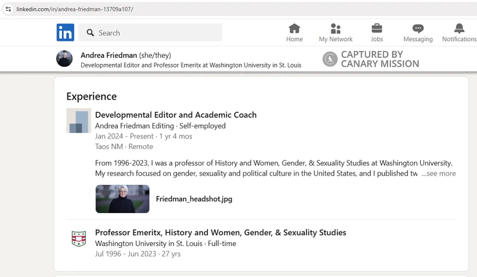477x277 pixels.
Task: Open the Jobs briefcase icon
Action: [377, 29]
